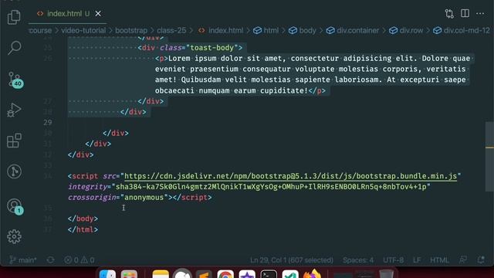
Task: Open Finder from the Dock
Action: point(107,274)
